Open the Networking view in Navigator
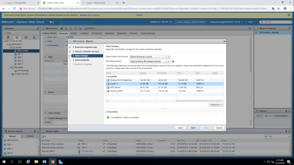Image resolution: width=294 pixels, height=165 pixels. pyautogui.click(x=34, y=37)
